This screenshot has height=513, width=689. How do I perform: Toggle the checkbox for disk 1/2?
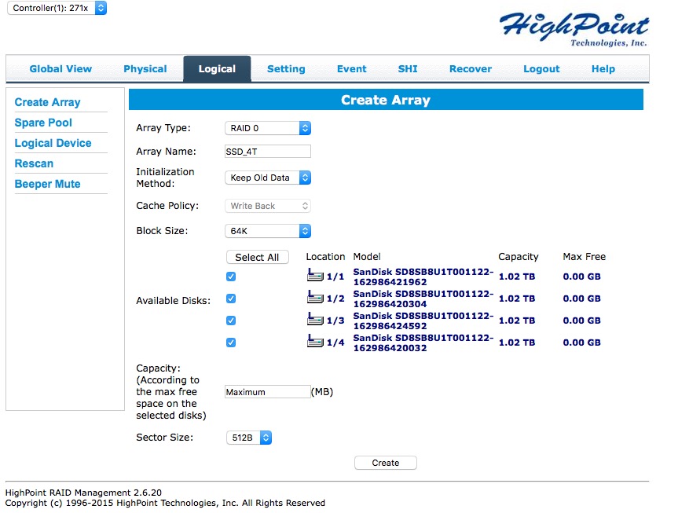(231, 299)
